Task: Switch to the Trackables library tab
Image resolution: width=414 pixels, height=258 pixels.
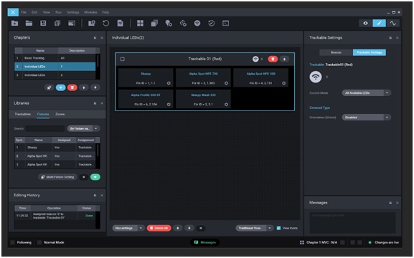Action: [23, 114]
